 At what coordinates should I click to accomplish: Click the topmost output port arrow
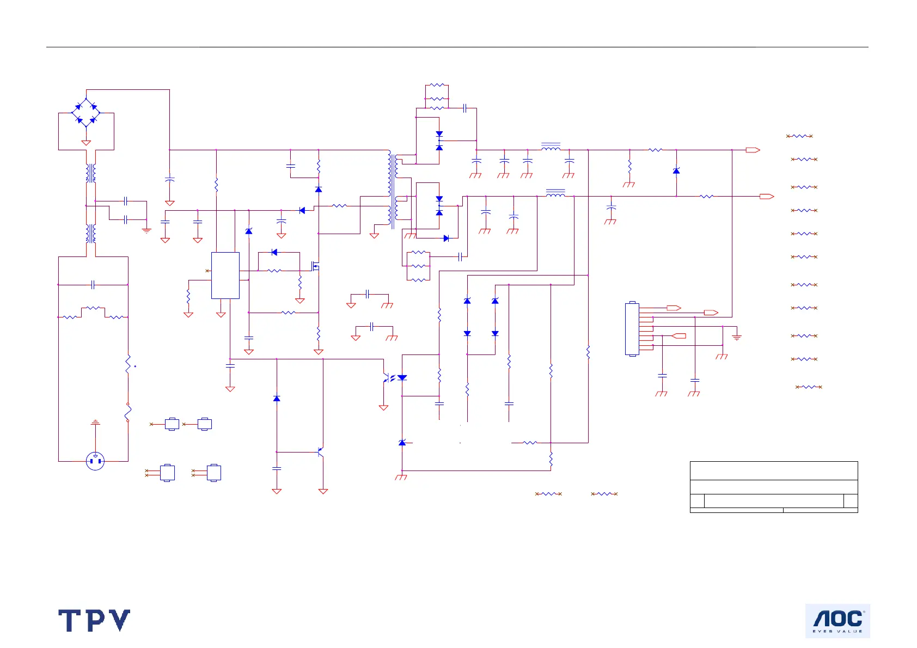click(x=753, y=150)
